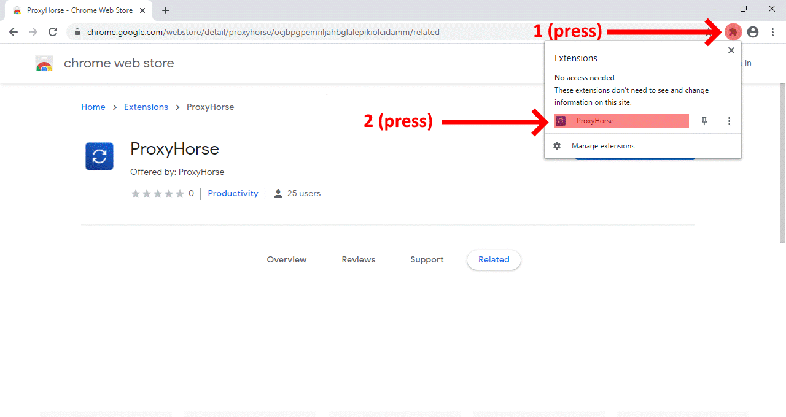Follow the Productivity category link
The height and width of the screenshot is (417, 786).
[233, 193]
